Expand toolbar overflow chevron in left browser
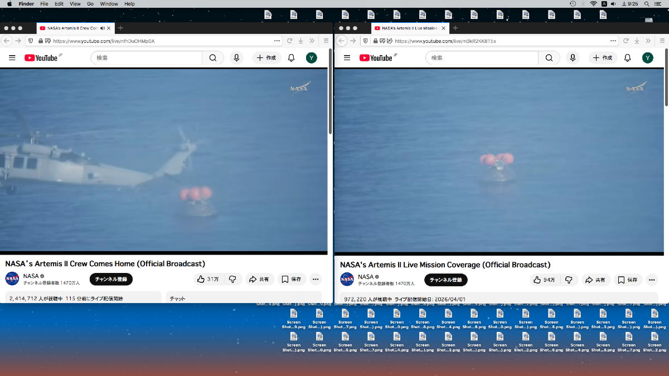The width and height of the screenshot is (669, 376). pyautogui.click(x=312, y=41)
